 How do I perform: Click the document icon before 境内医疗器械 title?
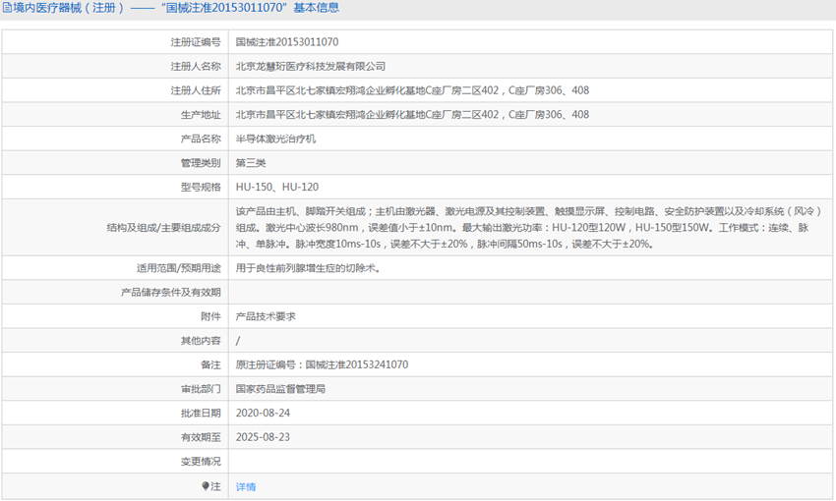[x=7, y=8]
